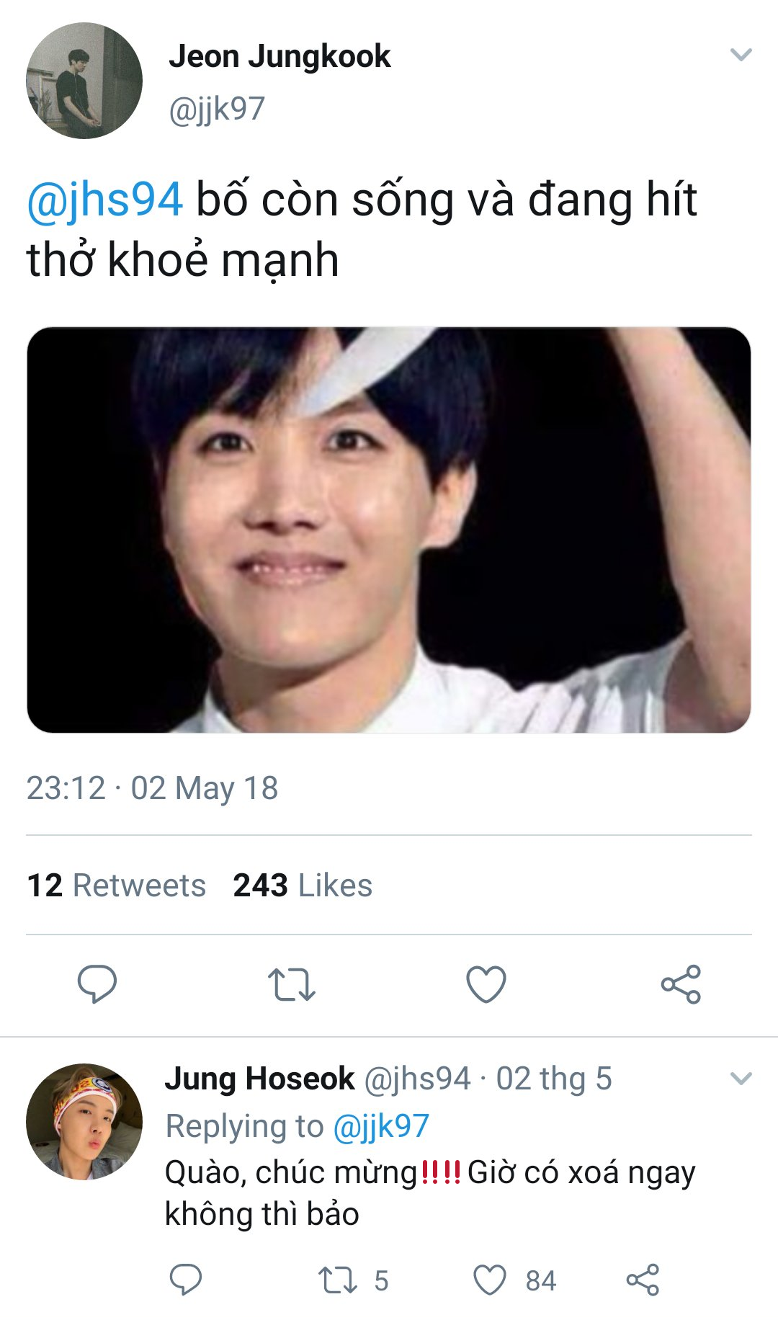View the list of 12 Retweets
Image resolution: width=778 pixels, height=1320 pixels.
pyautogui.click(x=117, y=886)
